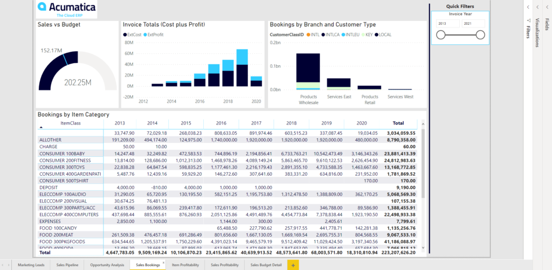This screenshot has width=552, height=270.
Task: Click the filter funnel icon in Filters pane
Action: coord(528,21)
